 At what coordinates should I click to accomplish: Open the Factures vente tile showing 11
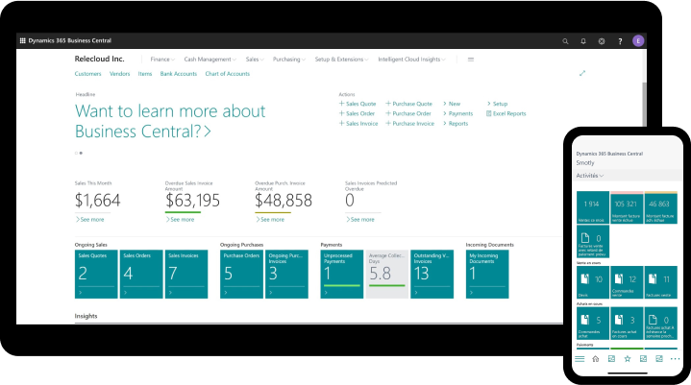[x=660, y=282]
